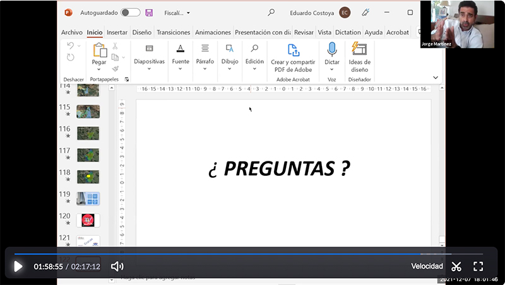The width and height of the screenshot is (505, 285).
Task: Click the Velocidad playback speed button
Action: tap(427, 266)
